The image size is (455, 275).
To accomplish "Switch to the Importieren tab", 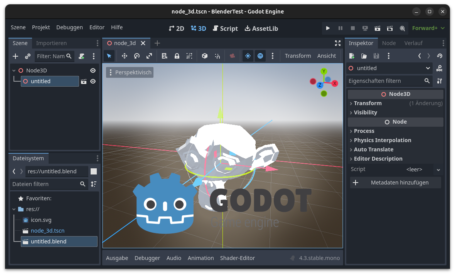I will (51, 43).
